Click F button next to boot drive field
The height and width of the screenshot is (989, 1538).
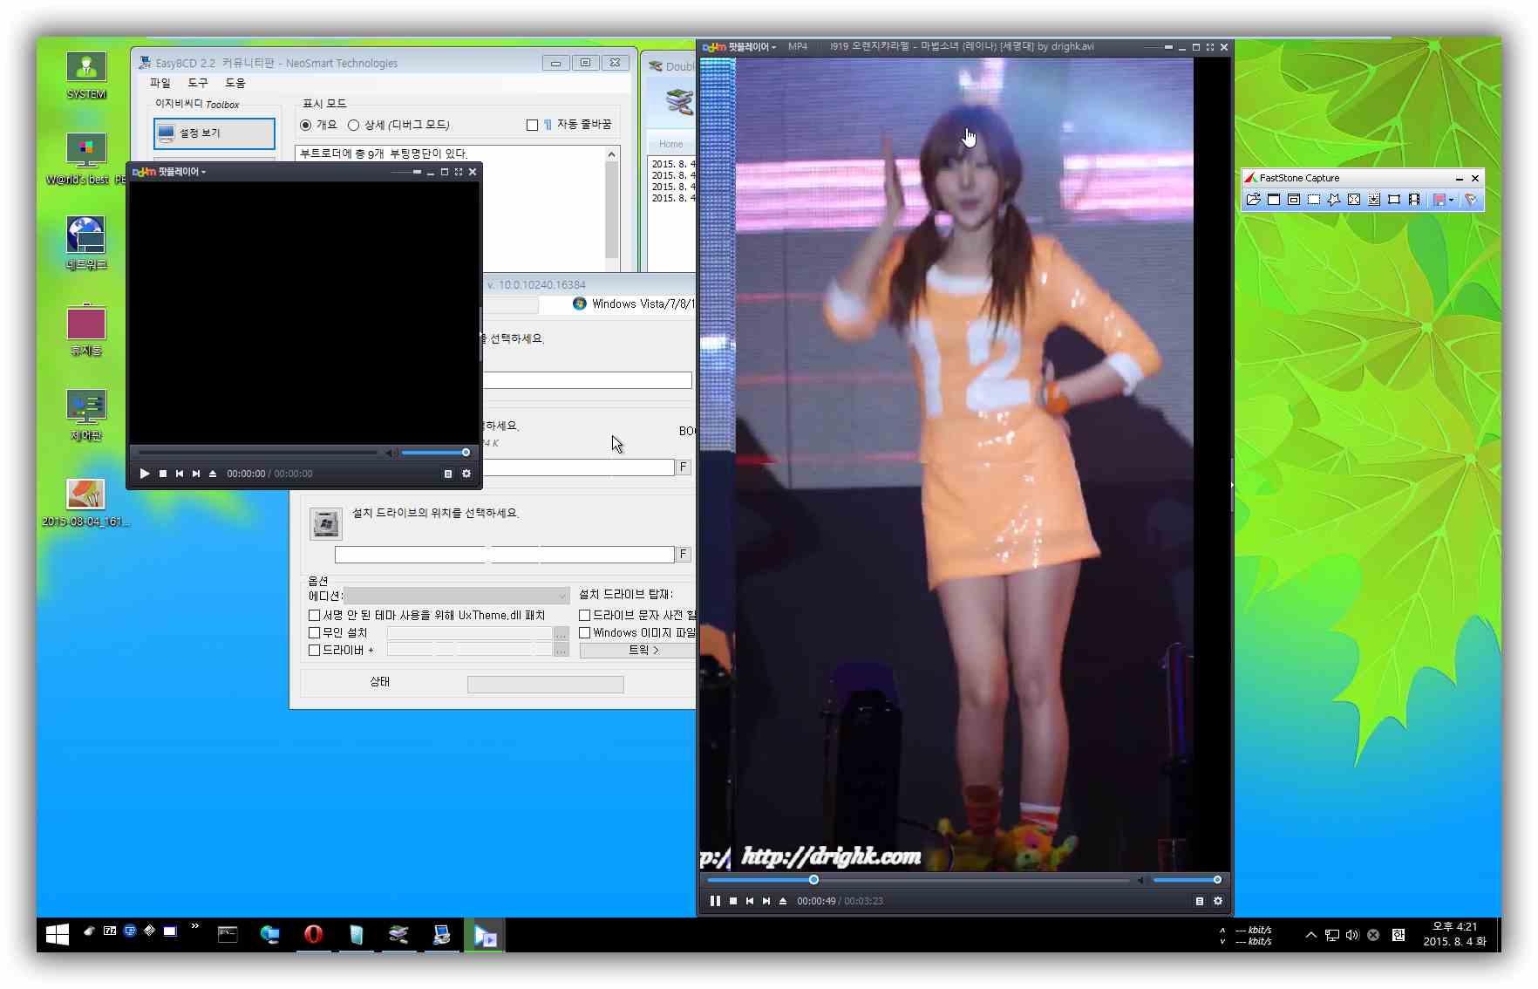click(x=684, y=467)
